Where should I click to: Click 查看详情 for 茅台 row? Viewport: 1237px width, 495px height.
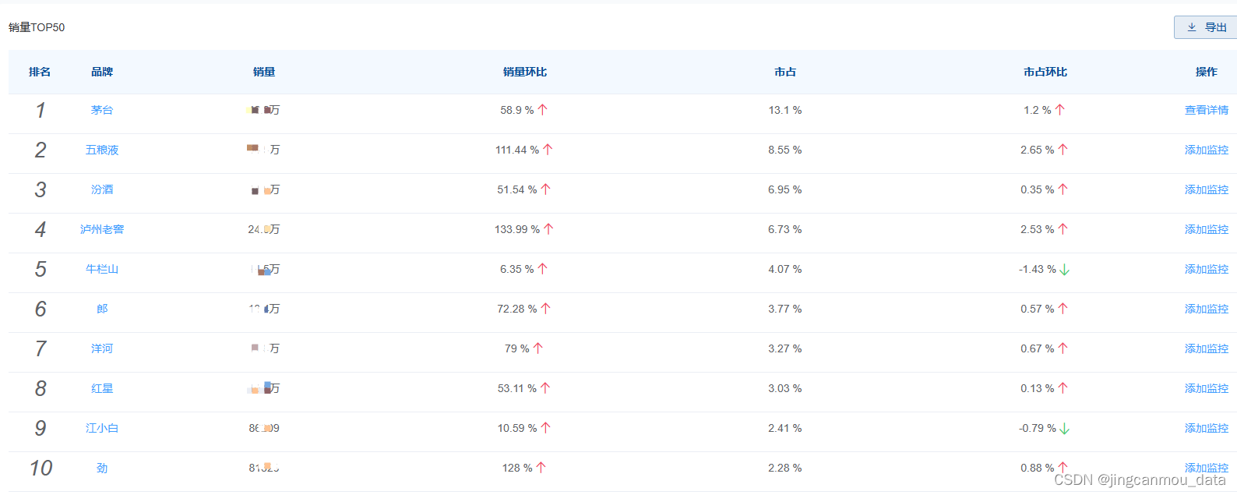(1207, 110)
